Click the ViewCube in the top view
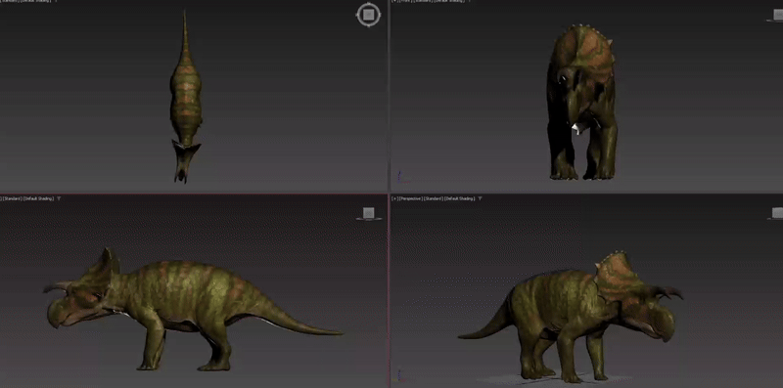The image size is (783, 388). pos(369,15)
